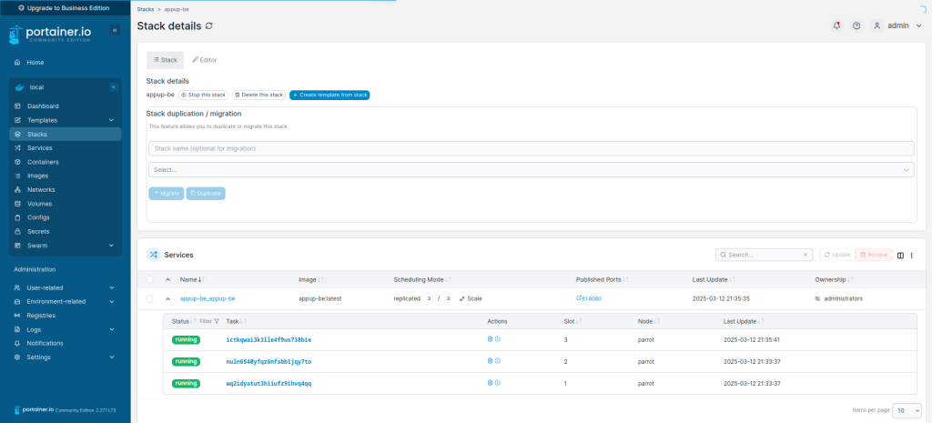Expand the Templates sidebar submenu
932x423 pixels.
point(111,120)
